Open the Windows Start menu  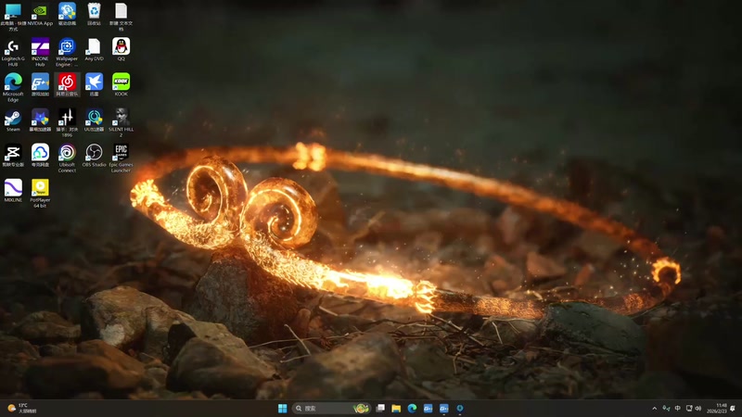click(x=283, y=409)
